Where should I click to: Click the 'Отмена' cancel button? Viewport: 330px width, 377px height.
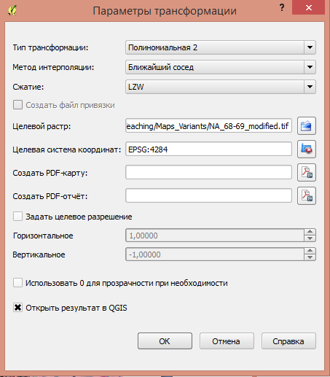[227, 341]
